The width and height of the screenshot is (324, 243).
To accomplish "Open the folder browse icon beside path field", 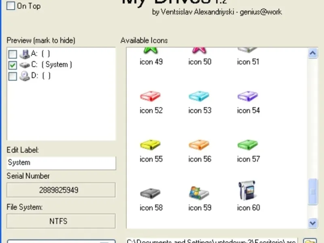I will pyautogui.click(x=310, y=241).
